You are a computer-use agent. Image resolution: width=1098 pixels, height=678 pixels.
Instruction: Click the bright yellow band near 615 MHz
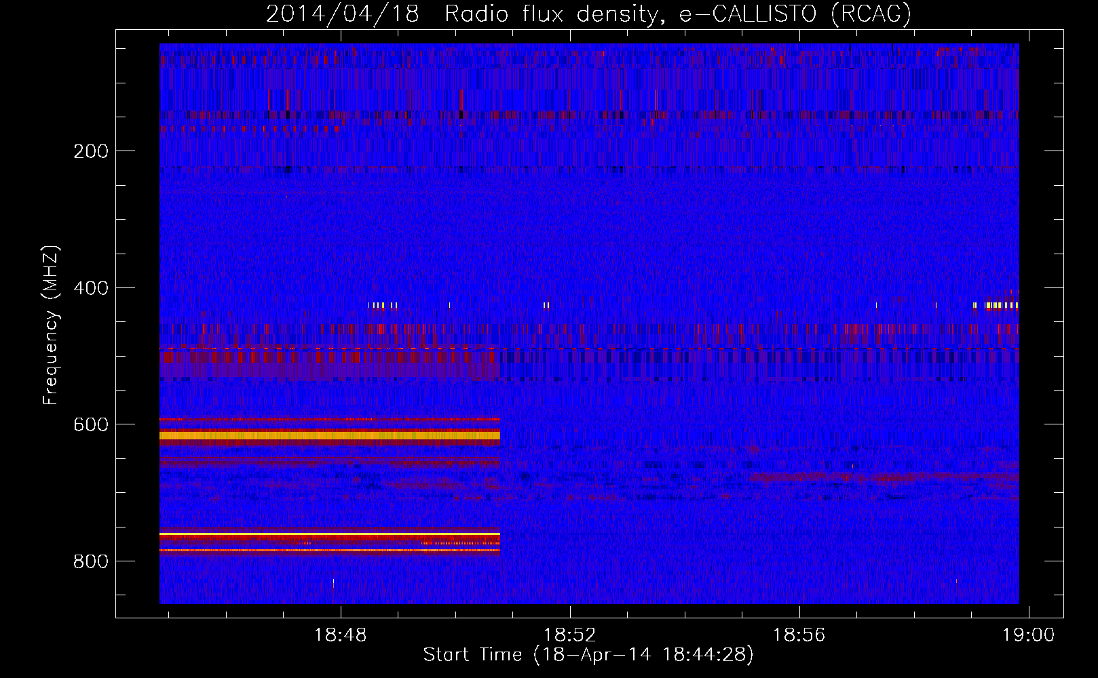330,435
